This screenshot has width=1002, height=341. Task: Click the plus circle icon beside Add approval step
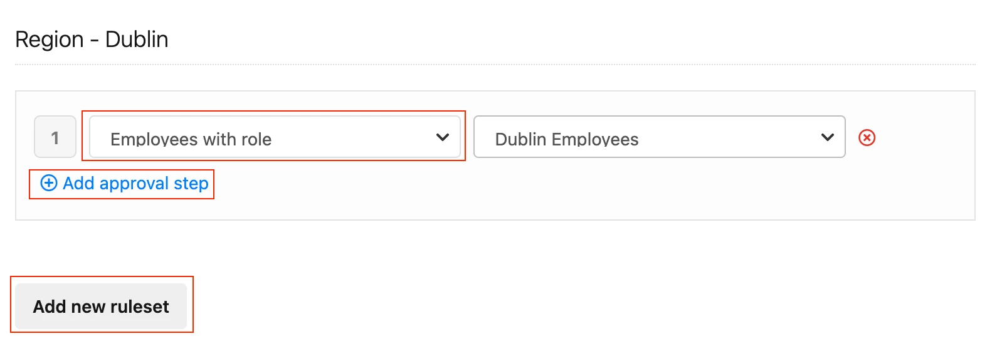tap(48, 182)
